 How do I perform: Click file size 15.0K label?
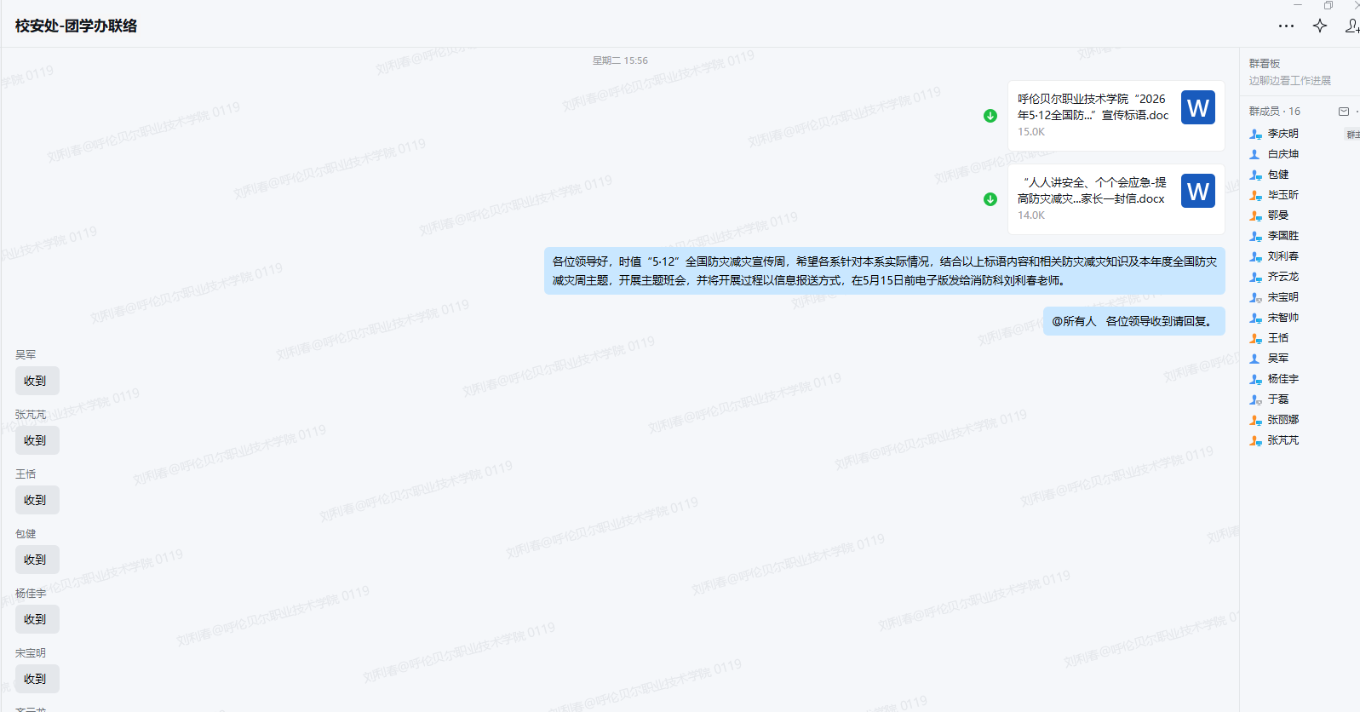[1031, 132]
